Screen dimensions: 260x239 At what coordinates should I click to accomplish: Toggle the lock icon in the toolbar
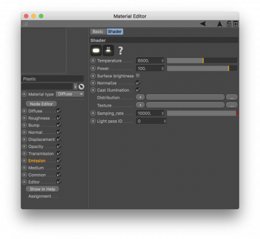[x=229, y=23]
